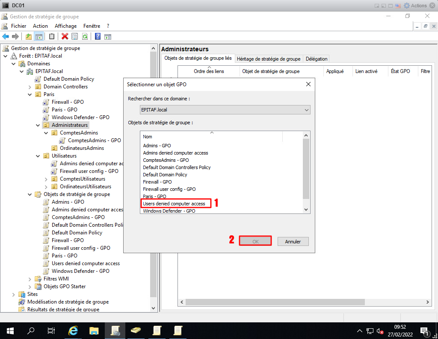
Task: Collapse the Paris organizational unit node
Action: click(x=30, y=94)
